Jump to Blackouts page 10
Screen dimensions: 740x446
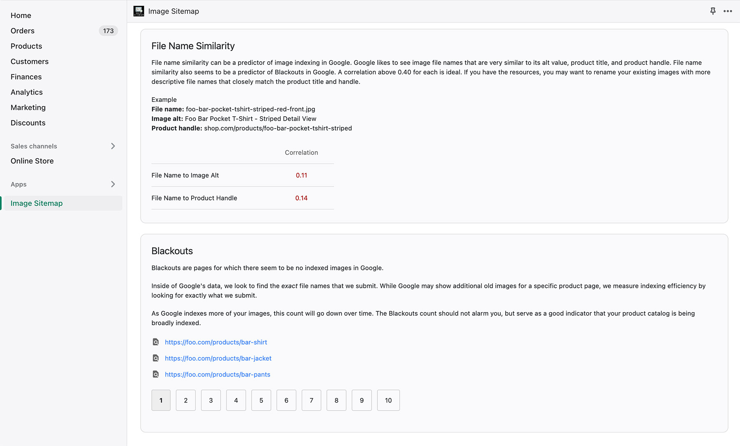point(388,400)
